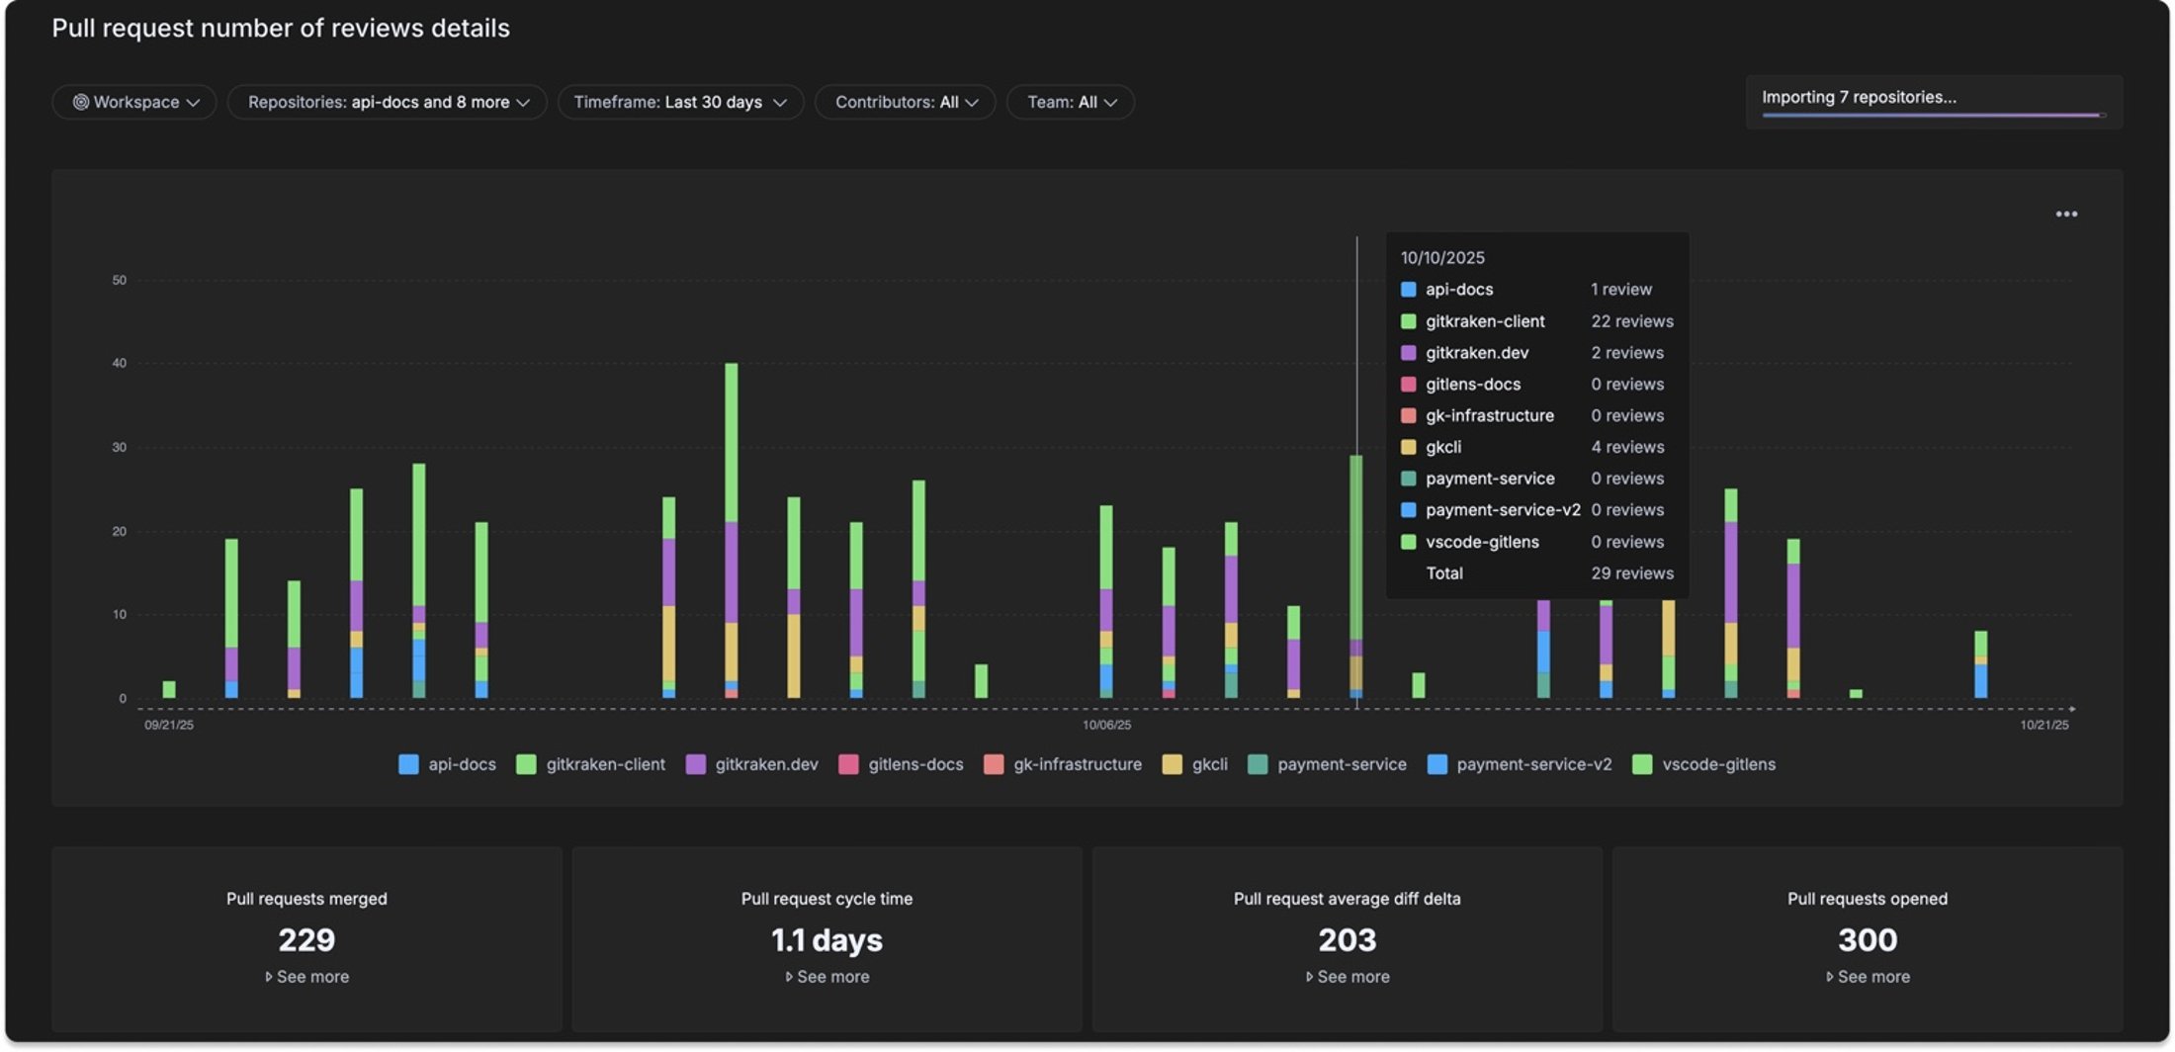Viewport: 2175px width, 1052px height.
Task: Open the chart three-dot options menu
Action: point(2065,214)
